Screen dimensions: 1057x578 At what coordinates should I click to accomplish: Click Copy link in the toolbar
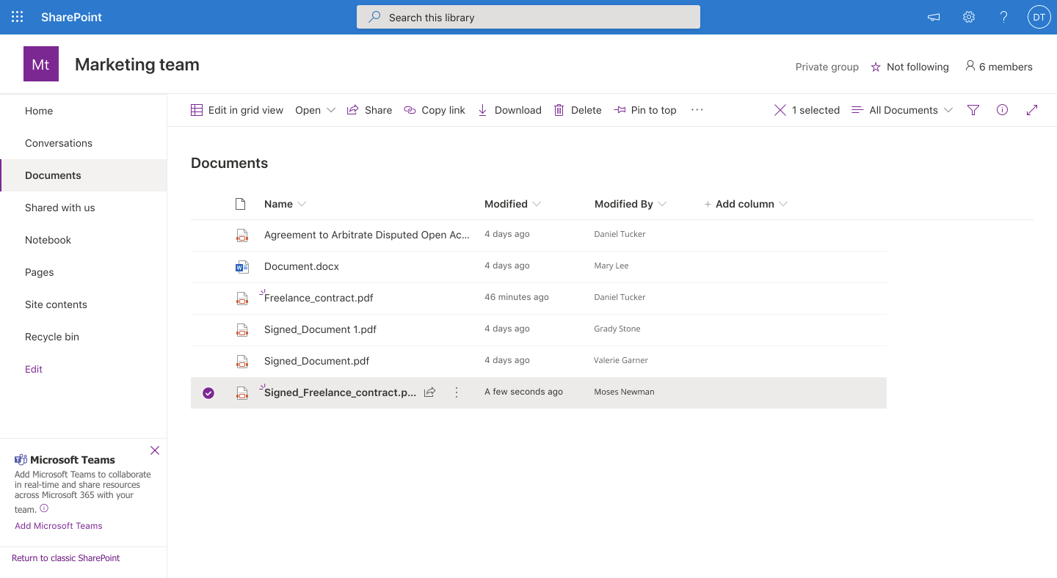click(435, 110)
